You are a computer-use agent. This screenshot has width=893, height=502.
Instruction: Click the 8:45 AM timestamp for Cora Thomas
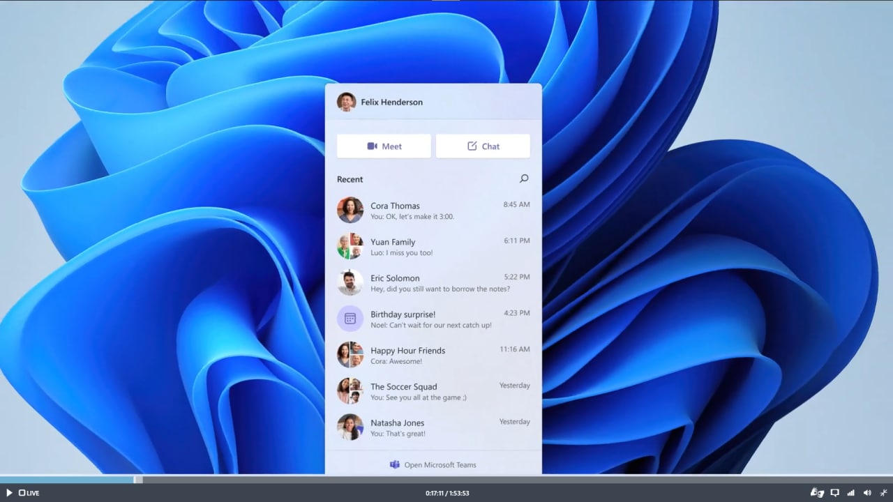coord(516,204)
